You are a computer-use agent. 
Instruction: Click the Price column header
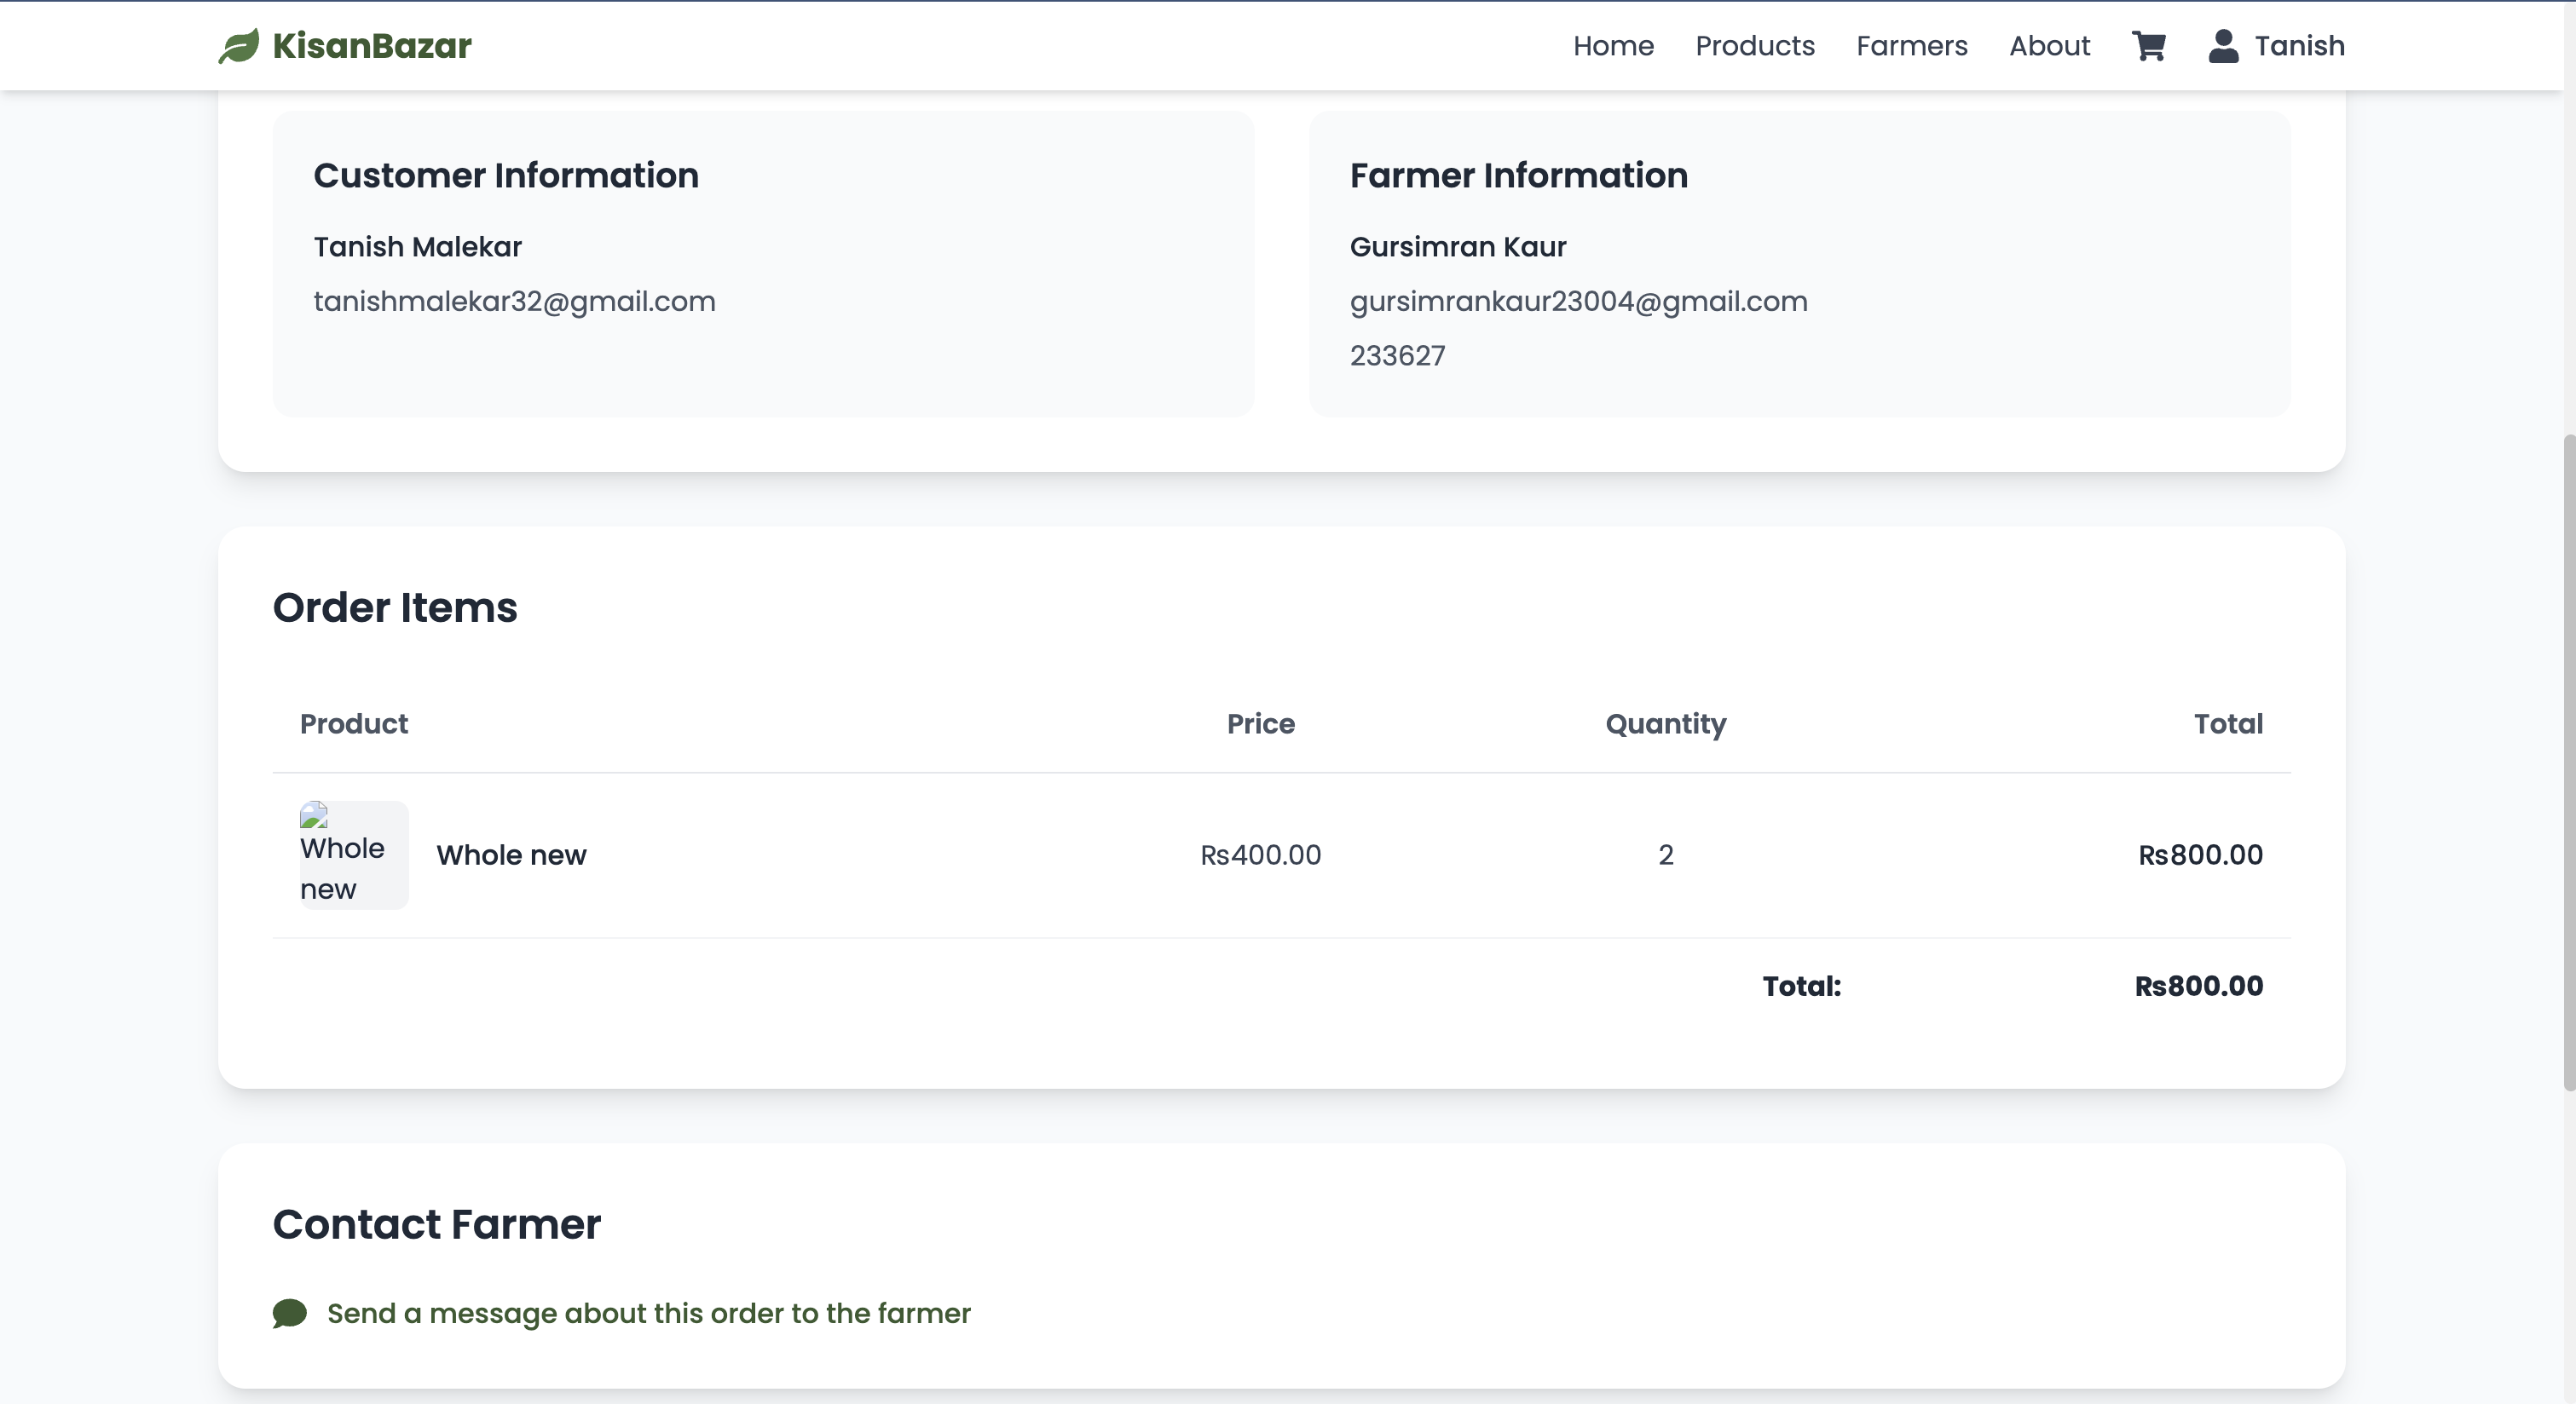[1261, 723]
